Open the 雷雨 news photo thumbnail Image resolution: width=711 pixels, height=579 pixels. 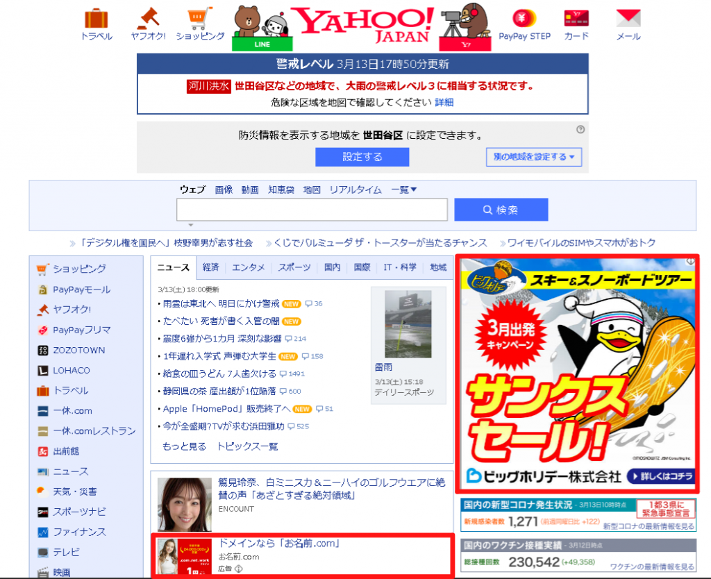[x=408, y=324]
